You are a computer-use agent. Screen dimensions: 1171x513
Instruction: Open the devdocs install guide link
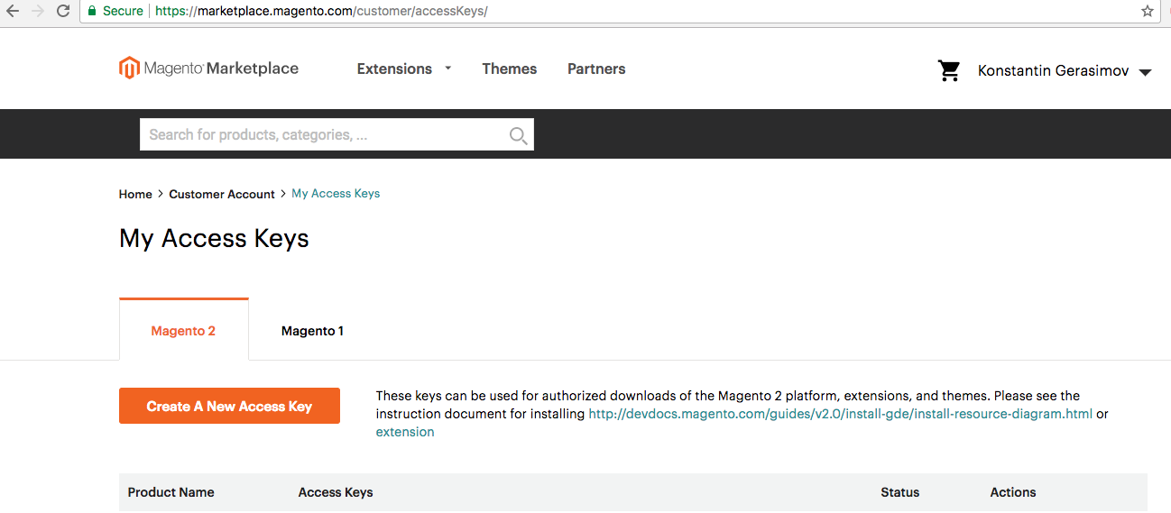point(840,414)
